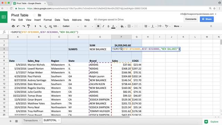Image resolution: width=222 pixels, height=125 pixels.
Task: Open text rotation options
Action: coord(166,26)
